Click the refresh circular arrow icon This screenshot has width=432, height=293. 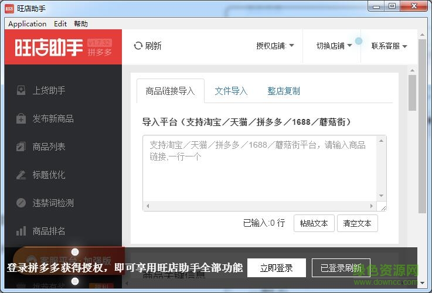click(x=138, y=46)
